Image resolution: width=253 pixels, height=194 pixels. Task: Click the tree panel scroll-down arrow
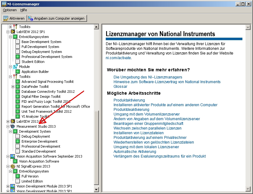[96, 190]
